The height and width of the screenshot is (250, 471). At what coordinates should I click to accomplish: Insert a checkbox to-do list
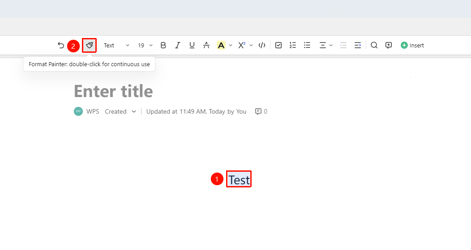(278, 45)
